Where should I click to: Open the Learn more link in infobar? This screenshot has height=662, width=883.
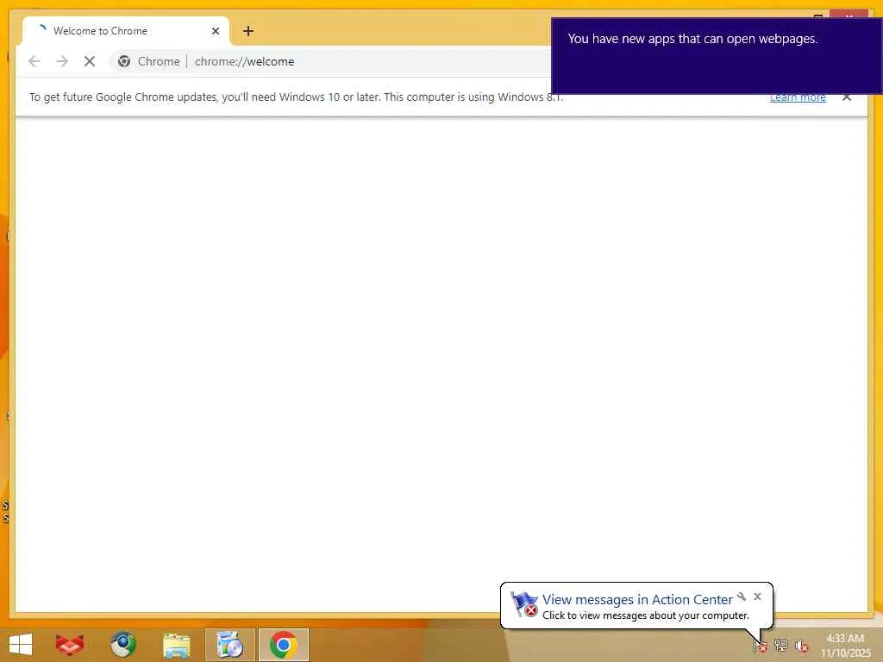798,97
